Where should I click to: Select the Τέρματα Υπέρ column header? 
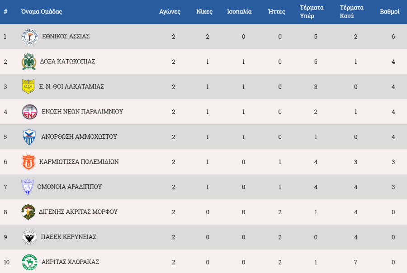(312, 12)
